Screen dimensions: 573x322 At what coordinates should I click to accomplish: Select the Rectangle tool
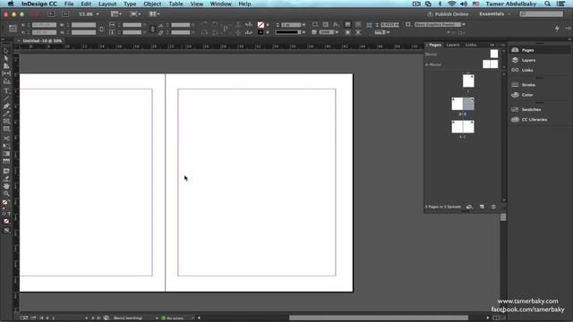(6, 129)
